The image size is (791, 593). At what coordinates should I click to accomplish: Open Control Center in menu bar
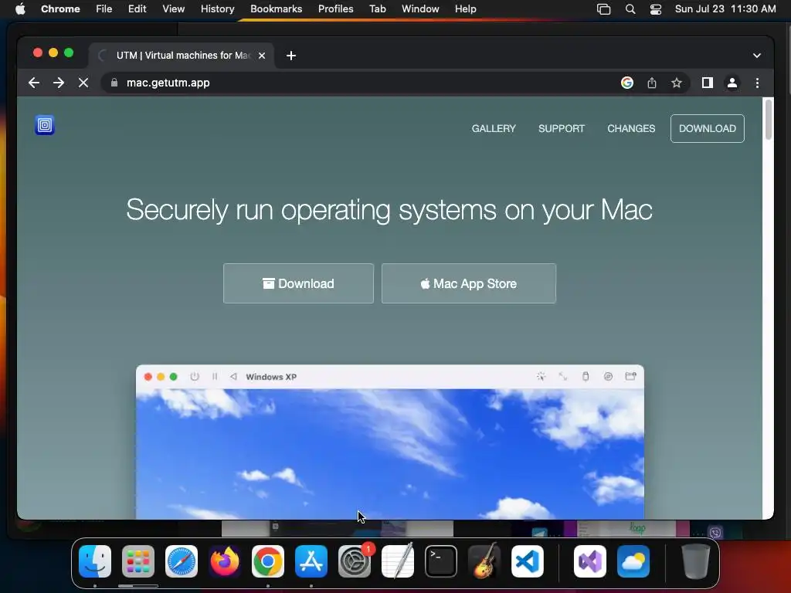click(x=655, y=9)
